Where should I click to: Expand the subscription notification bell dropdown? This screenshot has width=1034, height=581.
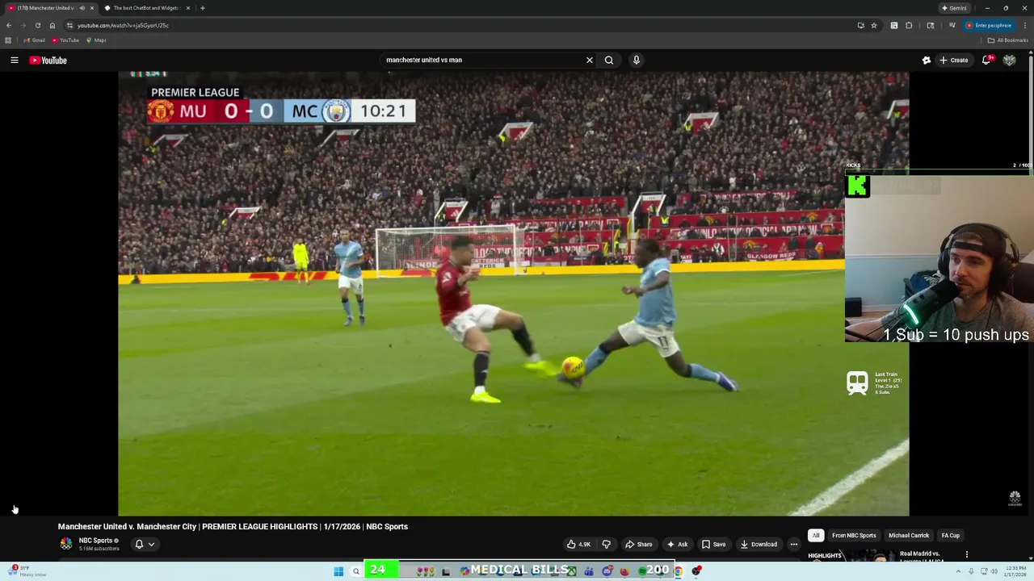click(145, 544)
